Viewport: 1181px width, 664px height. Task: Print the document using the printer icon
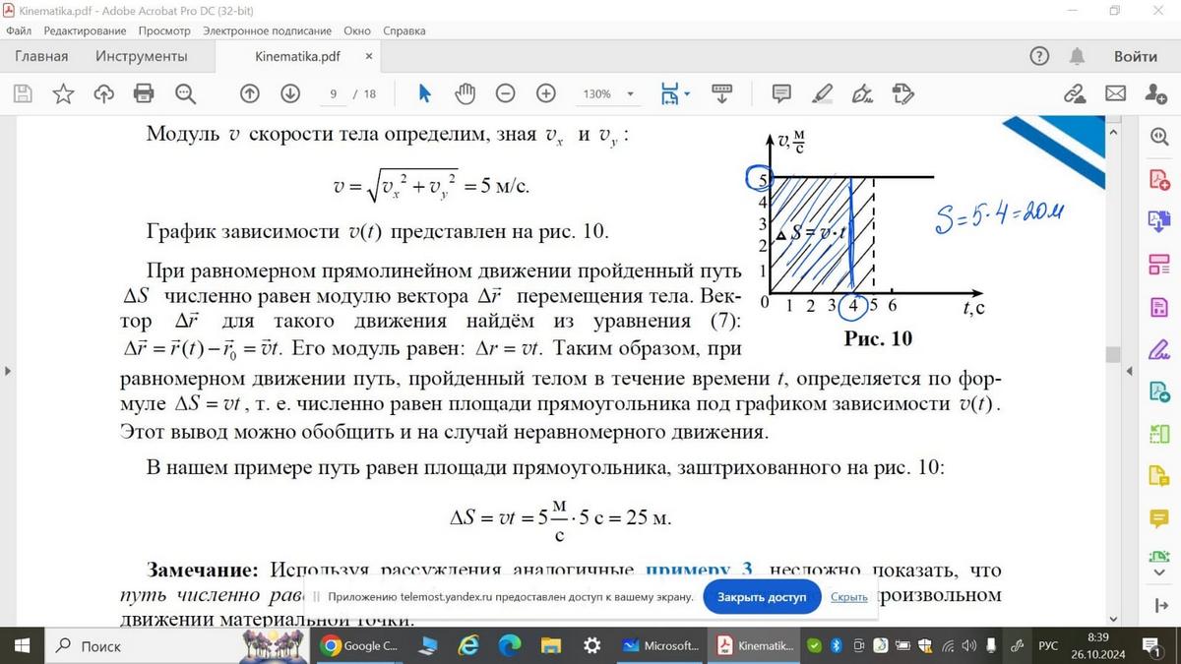click(144, 93)
